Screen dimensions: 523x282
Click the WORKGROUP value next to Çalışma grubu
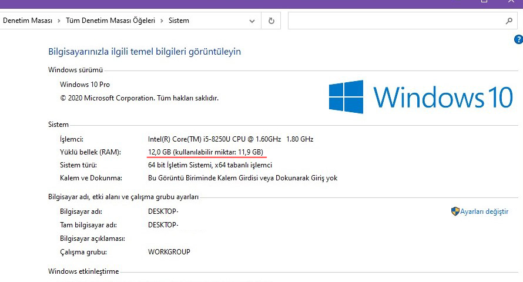pos(169,252)
